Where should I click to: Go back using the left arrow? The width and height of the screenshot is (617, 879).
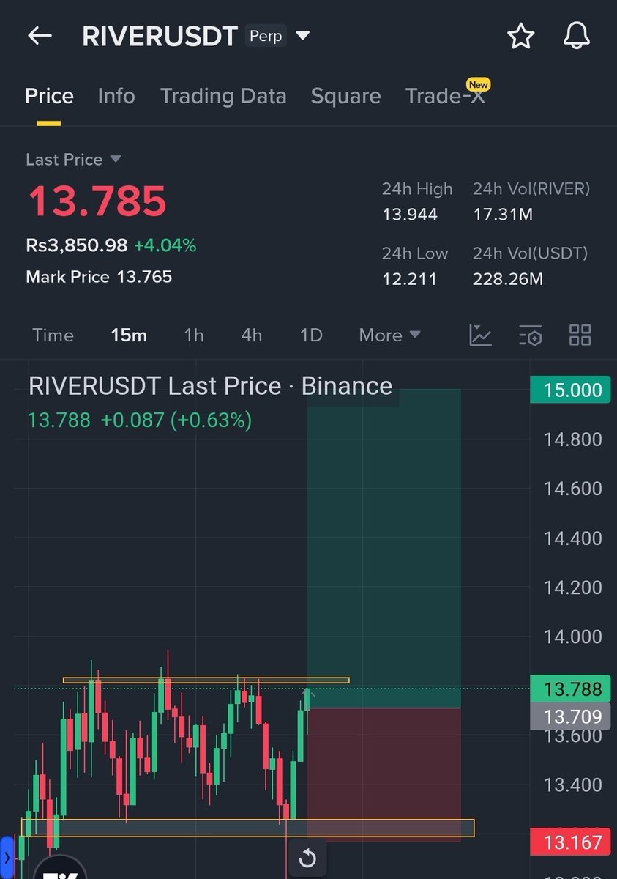pos(40,36)
